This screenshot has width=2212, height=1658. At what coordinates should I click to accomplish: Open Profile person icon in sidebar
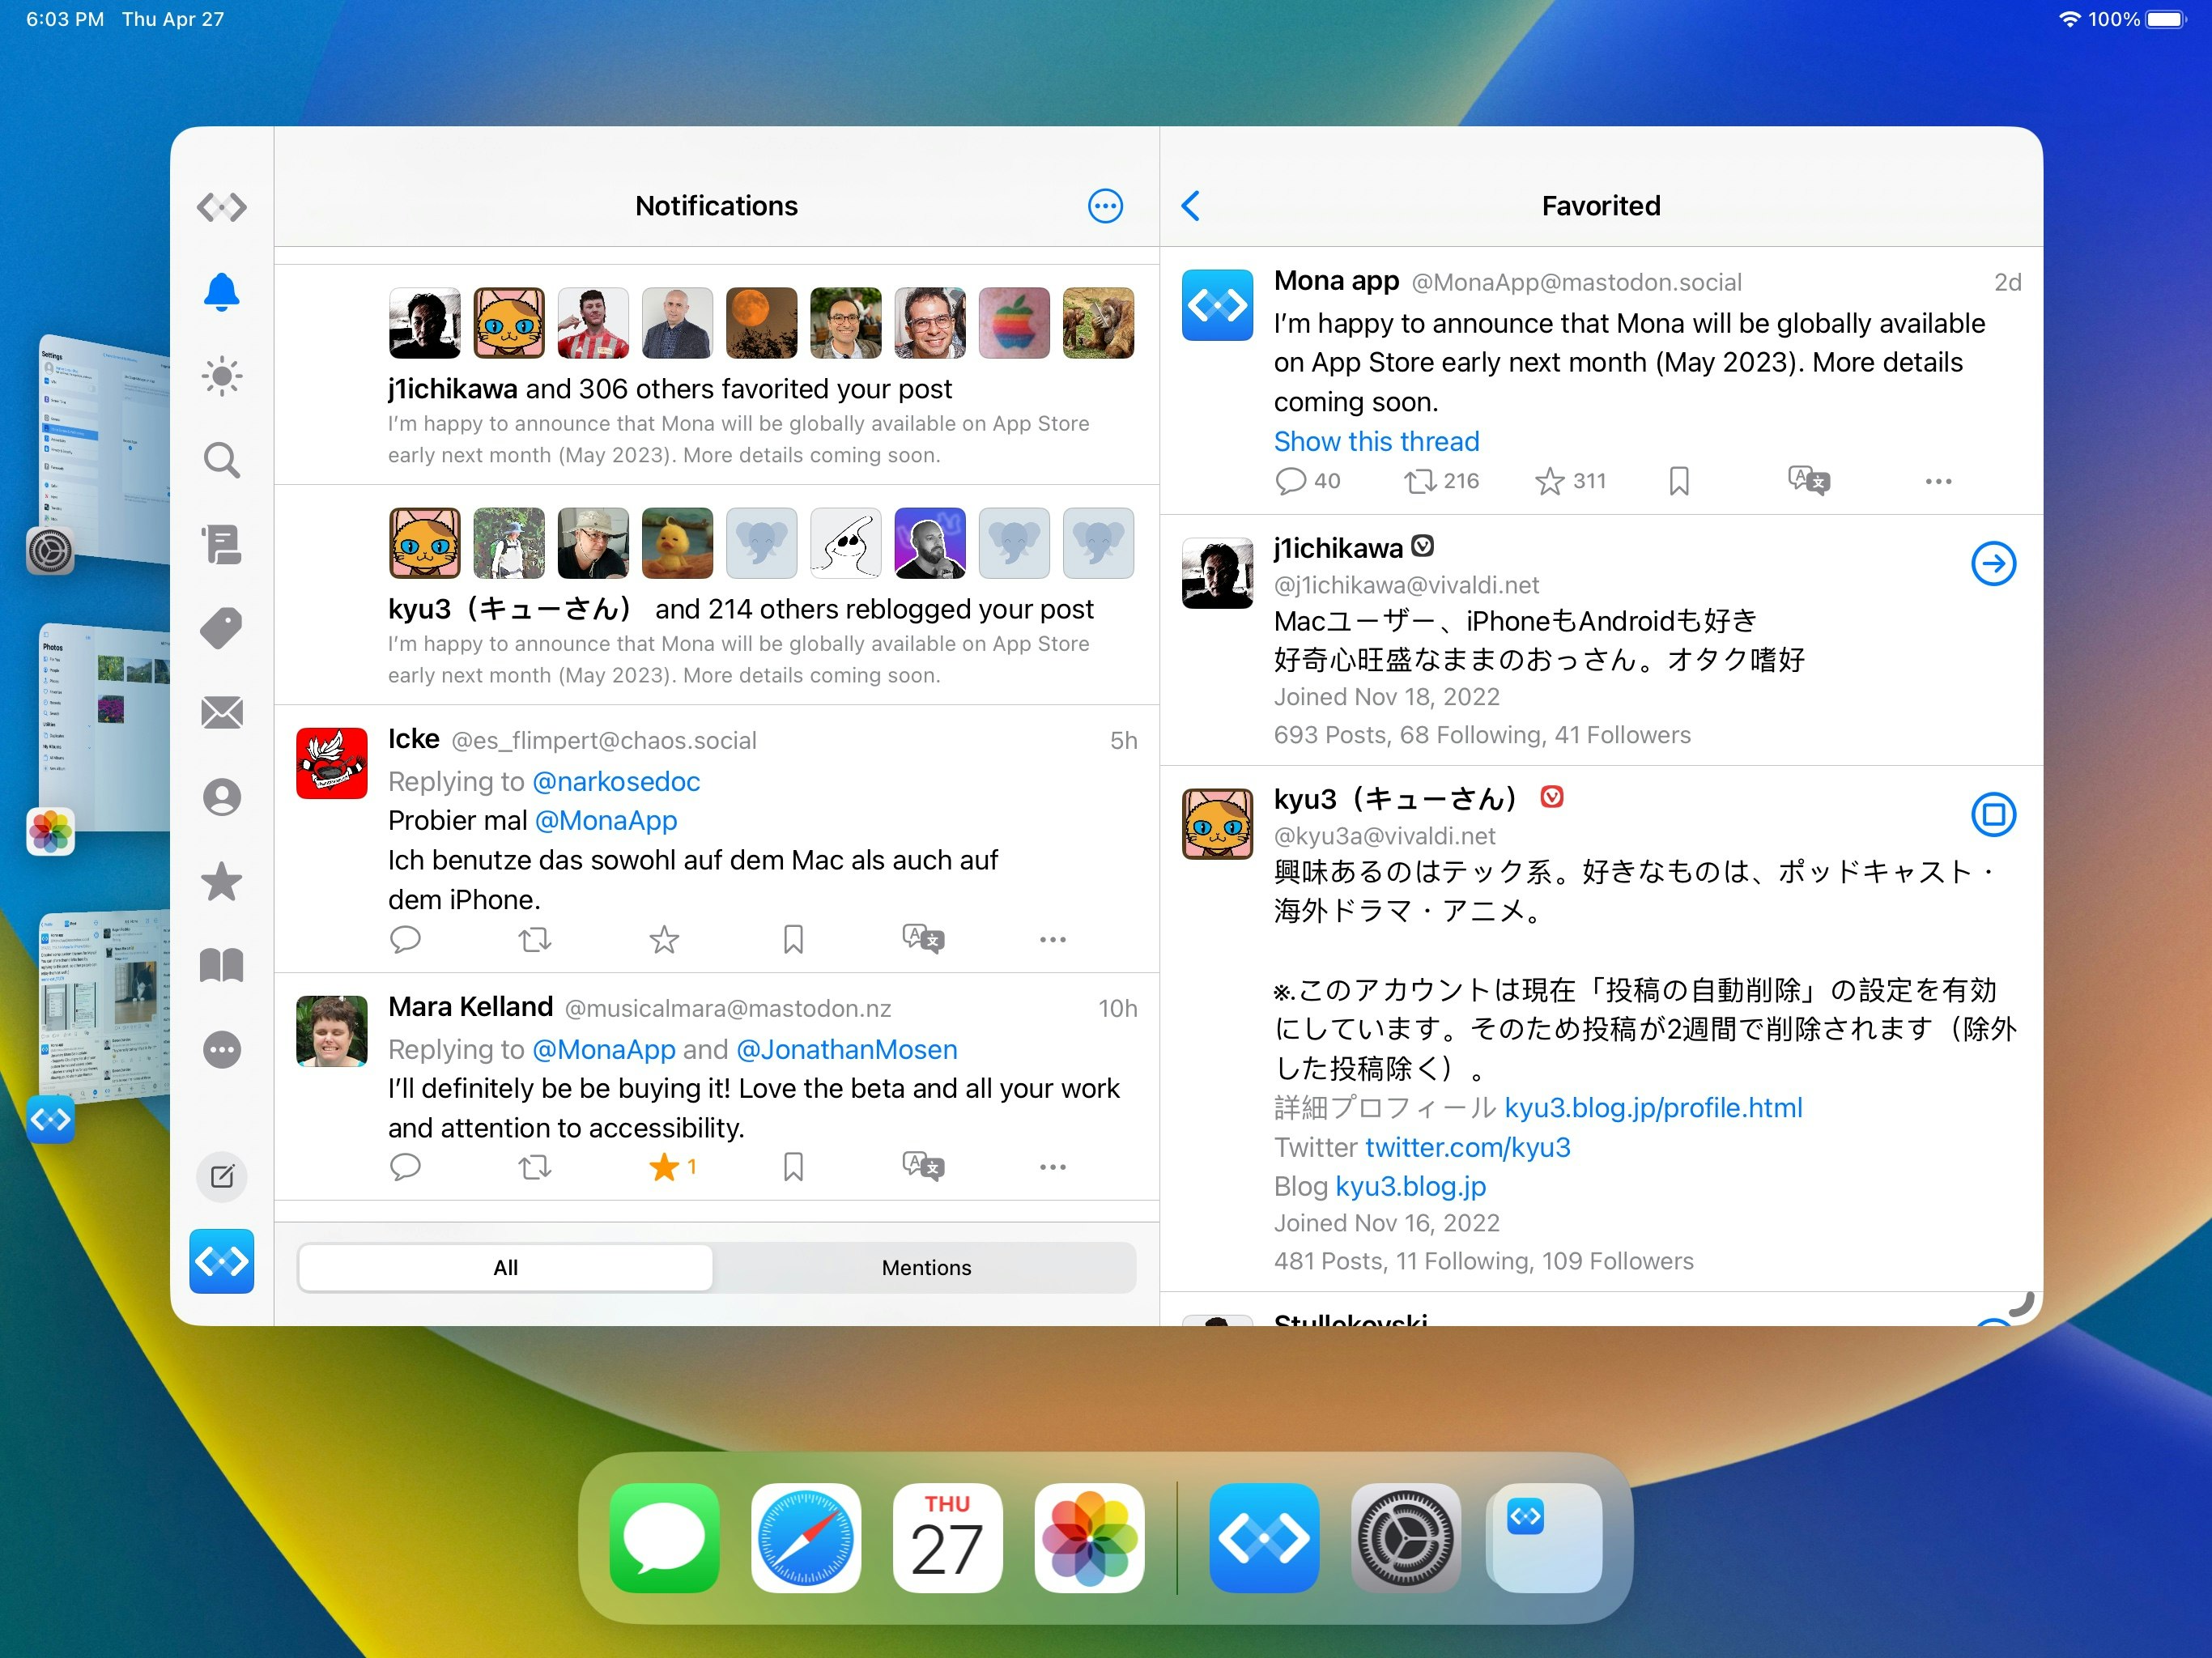click(221, 797)
